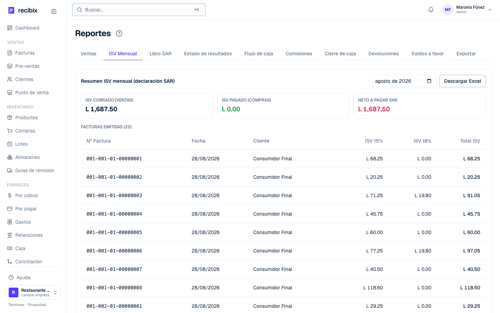This screenshot has height=313, width=500.
Task: Open Por cobrar dollar icon
Action: (10, 195)
